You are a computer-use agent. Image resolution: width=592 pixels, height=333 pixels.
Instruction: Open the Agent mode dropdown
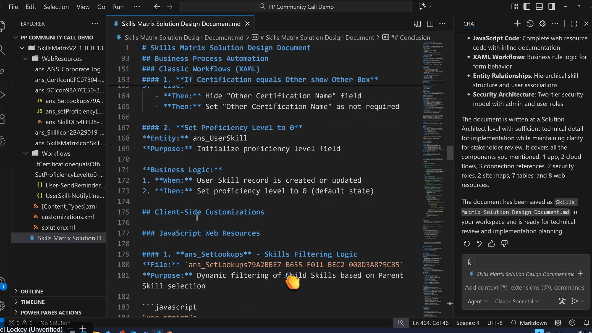pyautogui.click(x=477, y=301)
